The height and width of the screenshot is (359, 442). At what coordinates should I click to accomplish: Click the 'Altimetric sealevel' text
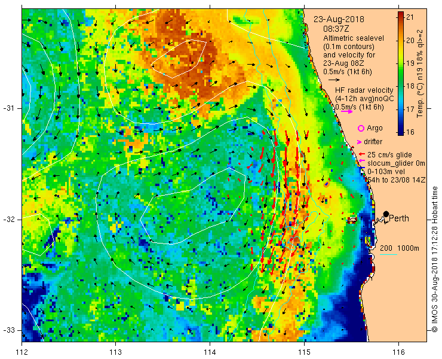point(354,38)
